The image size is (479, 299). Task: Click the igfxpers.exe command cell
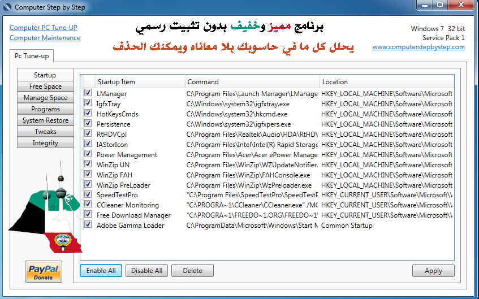[239, 124]
